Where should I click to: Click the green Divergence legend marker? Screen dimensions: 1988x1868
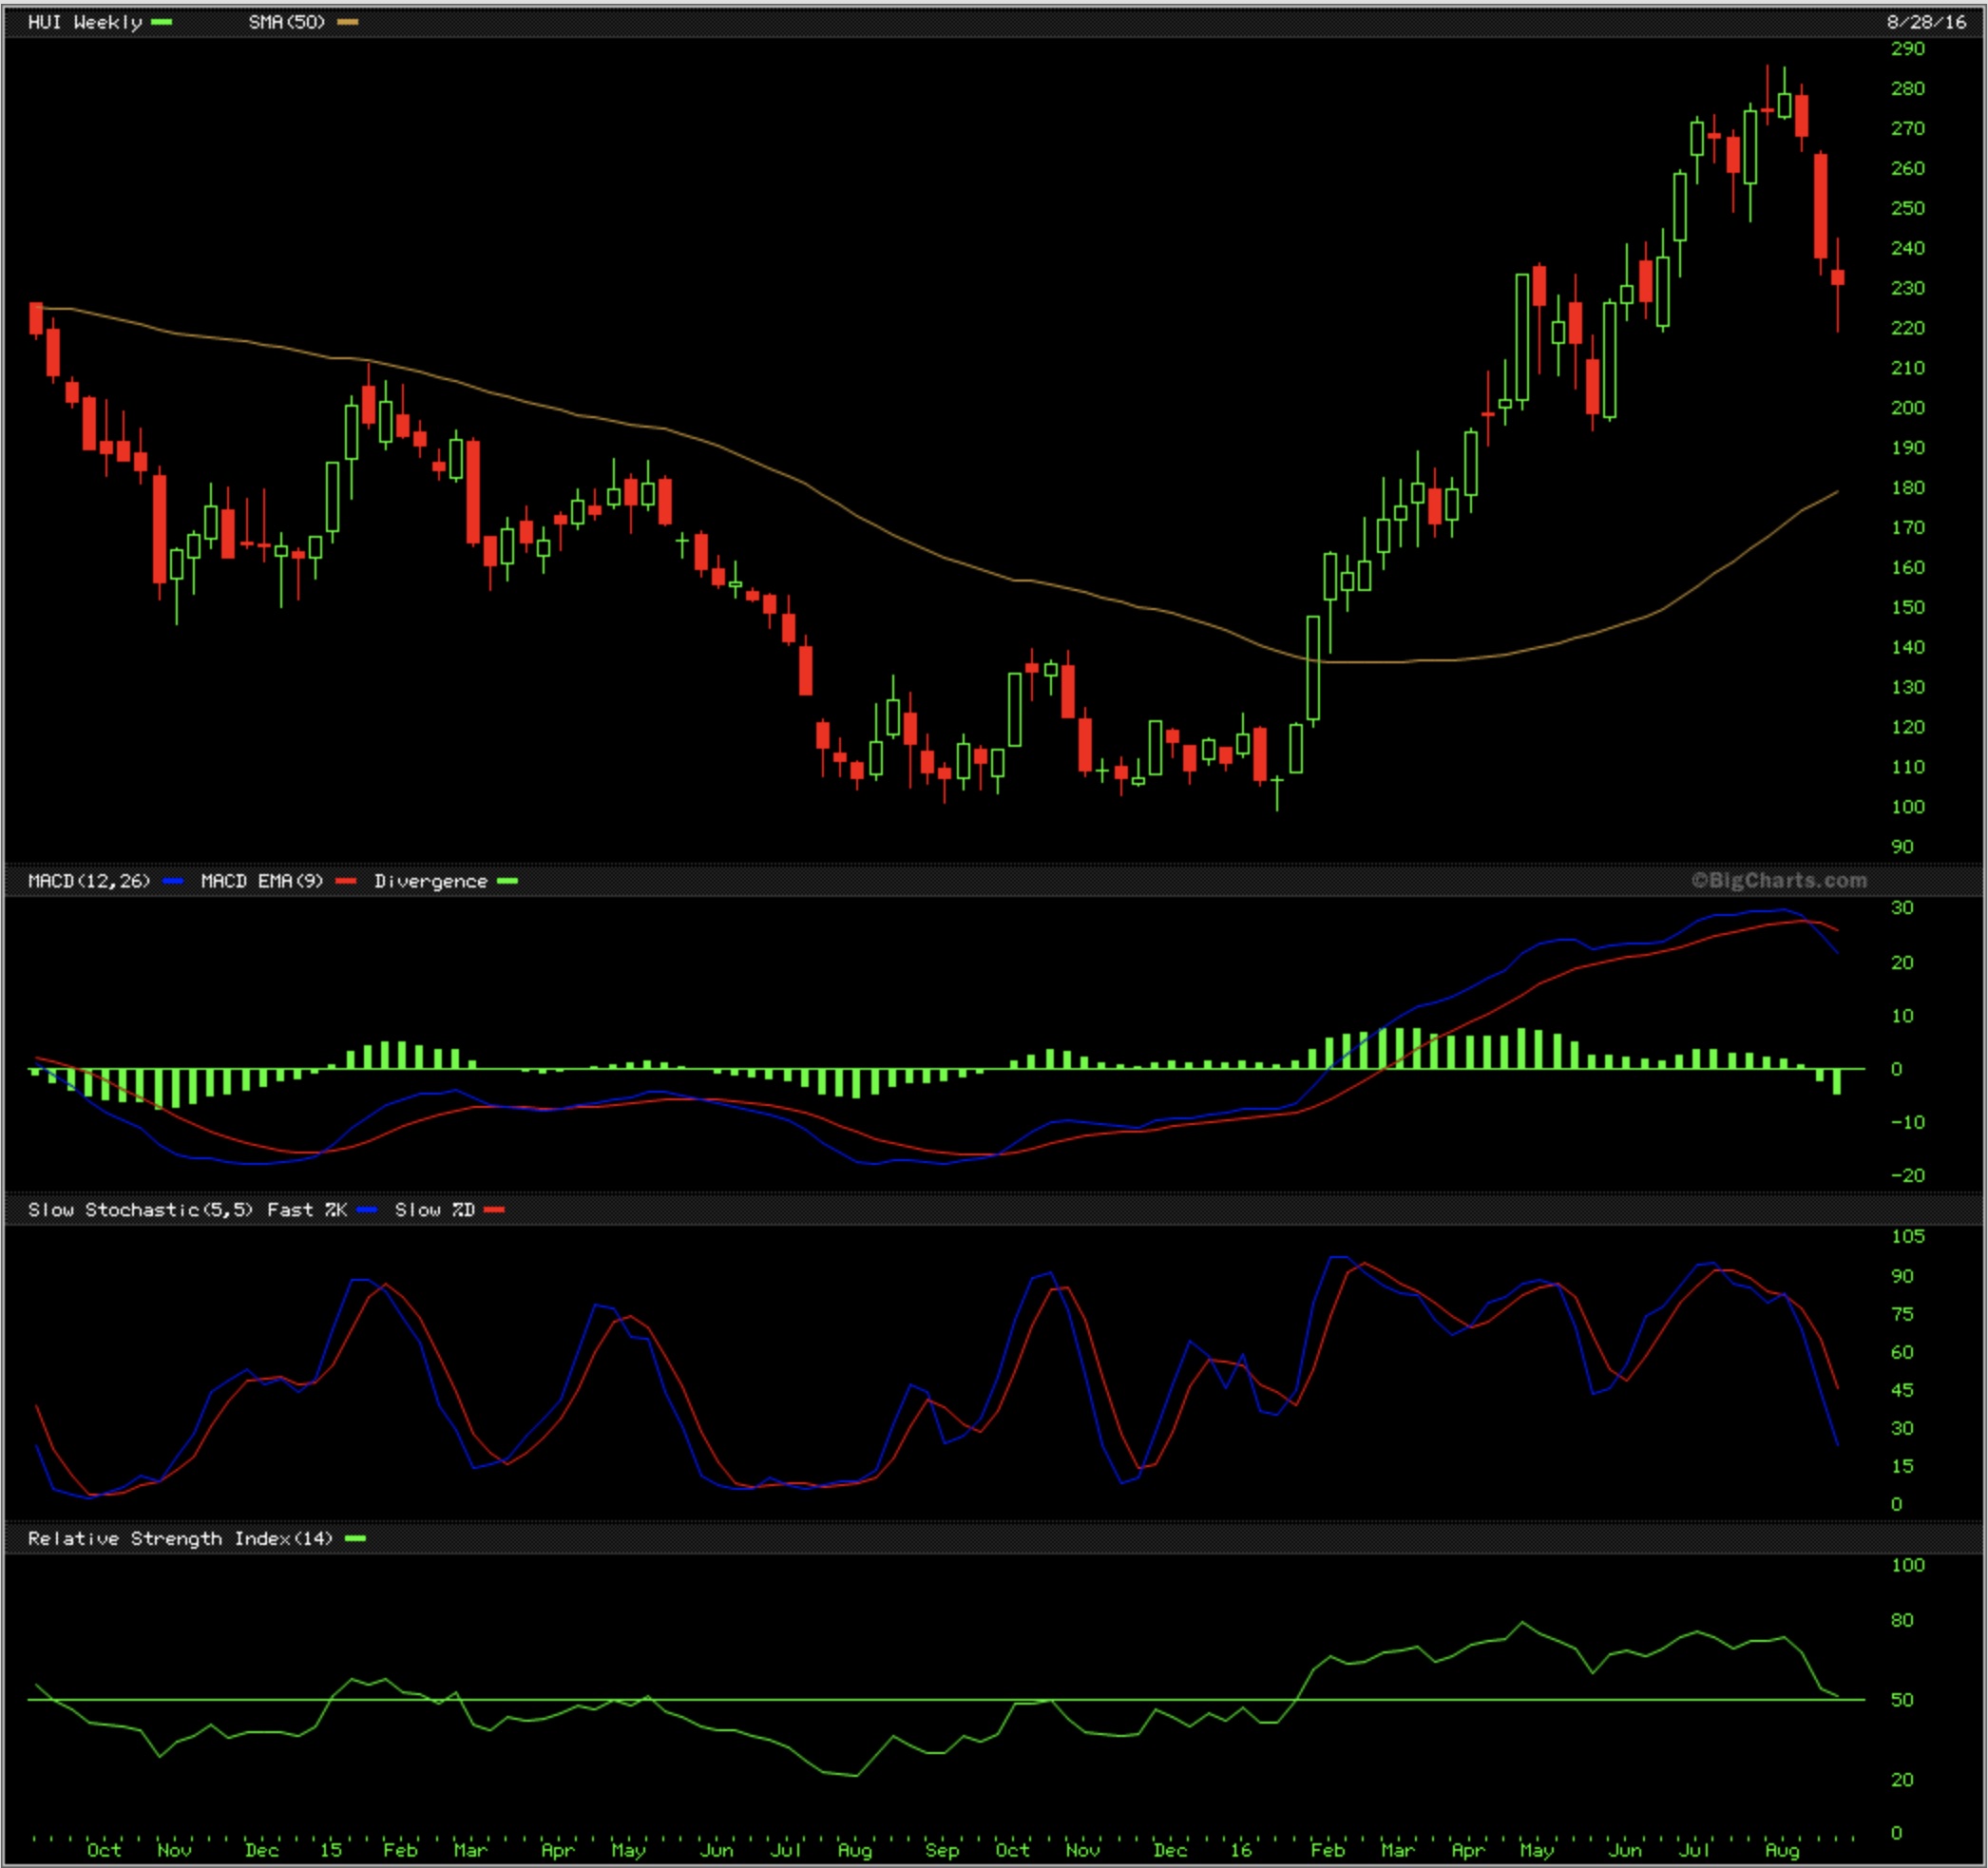[x=508, y=881]
